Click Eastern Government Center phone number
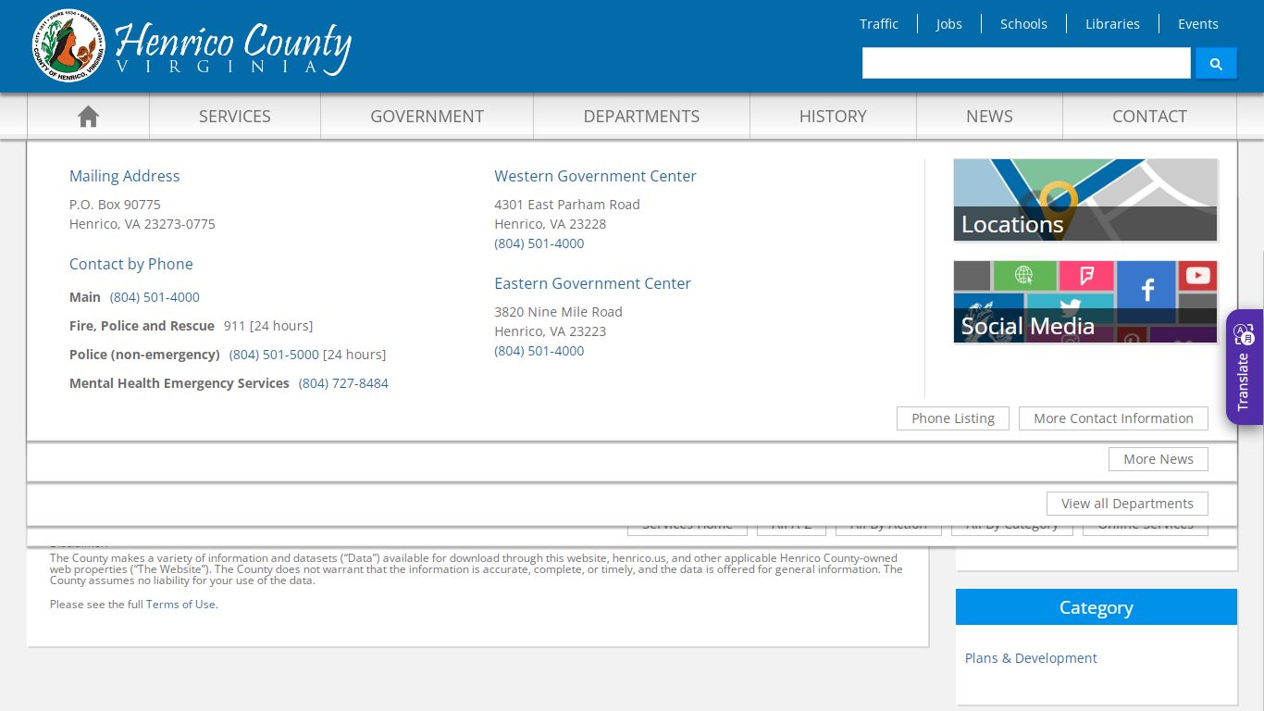 pos(539,351)
